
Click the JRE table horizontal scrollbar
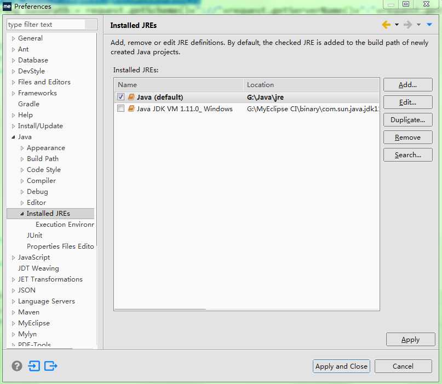point(160,310)
